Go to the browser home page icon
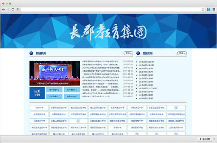Image resolution: width=217 pixels, height=143 pixels. click(17, 9)
